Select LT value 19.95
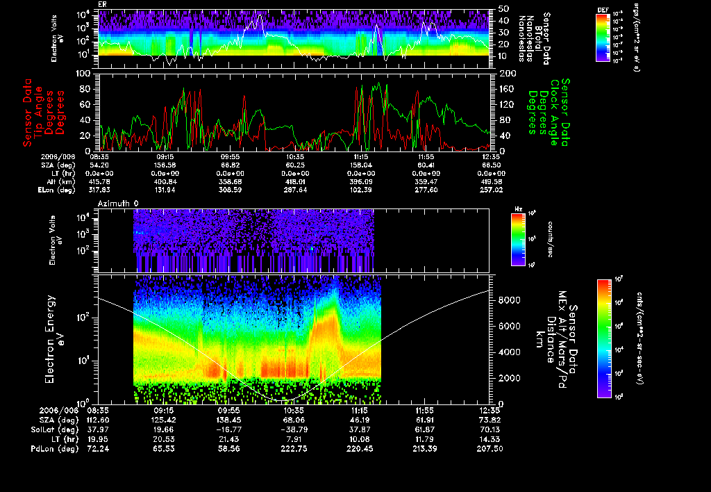Viewport: 711px width, 492px height. point(98,439)
